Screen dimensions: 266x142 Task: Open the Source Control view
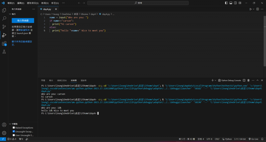click(4, 27)
